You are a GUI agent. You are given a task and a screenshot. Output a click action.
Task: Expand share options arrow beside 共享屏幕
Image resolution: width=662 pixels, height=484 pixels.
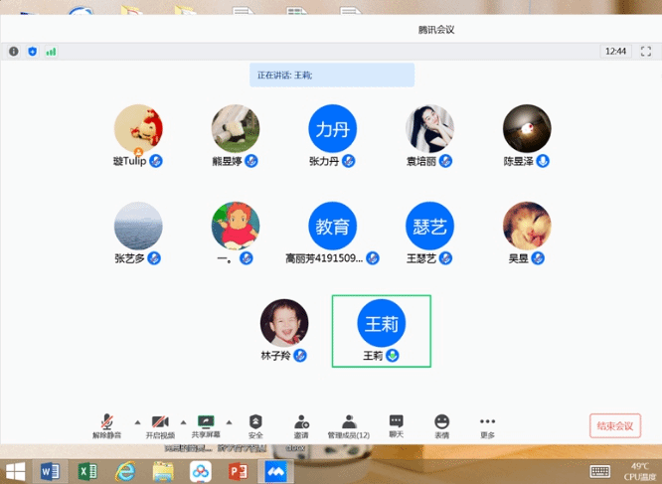[x=230, y=421]
